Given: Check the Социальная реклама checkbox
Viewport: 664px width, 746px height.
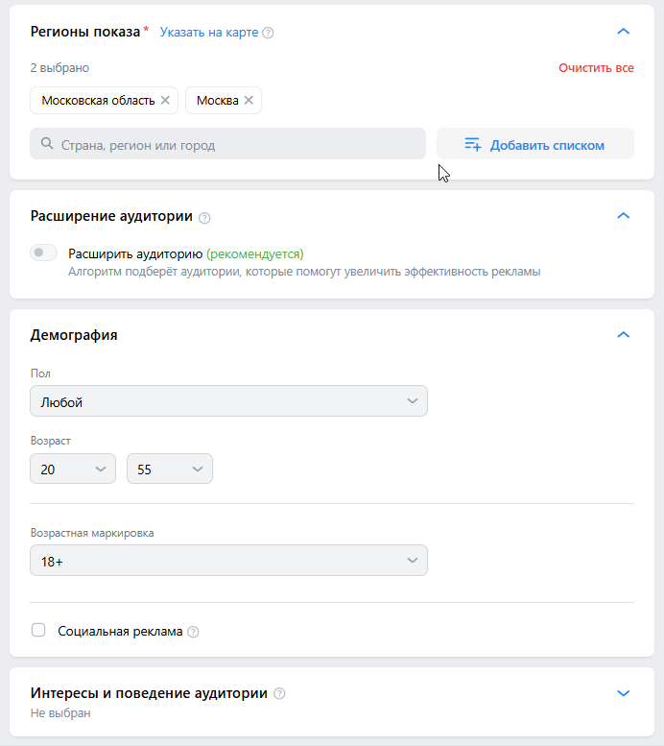Looking at the screenshot, I should click(38, 631).
